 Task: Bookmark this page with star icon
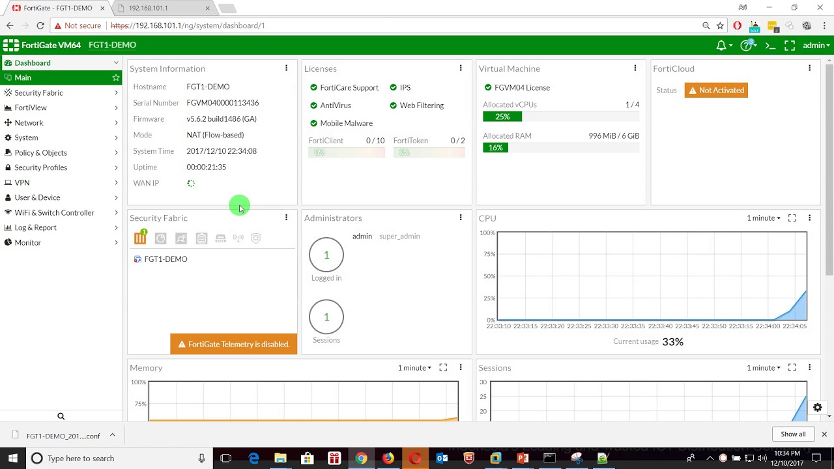[x=720, y=25]
